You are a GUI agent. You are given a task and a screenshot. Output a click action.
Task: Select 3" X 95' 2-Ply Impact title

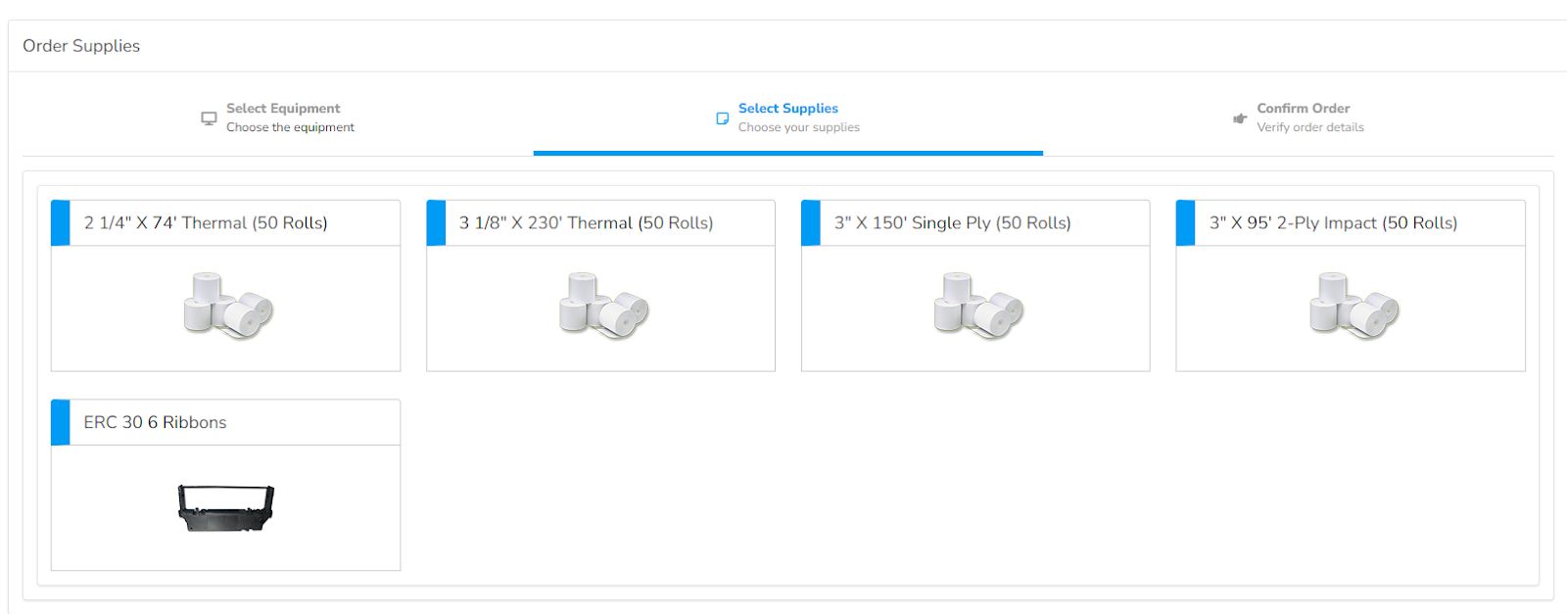1333,223
